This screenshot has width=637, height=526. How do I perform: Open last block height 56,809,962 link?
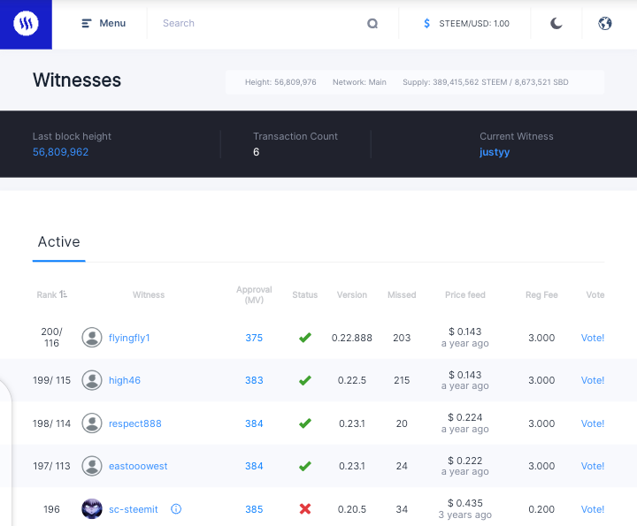[x=60, y=152]
